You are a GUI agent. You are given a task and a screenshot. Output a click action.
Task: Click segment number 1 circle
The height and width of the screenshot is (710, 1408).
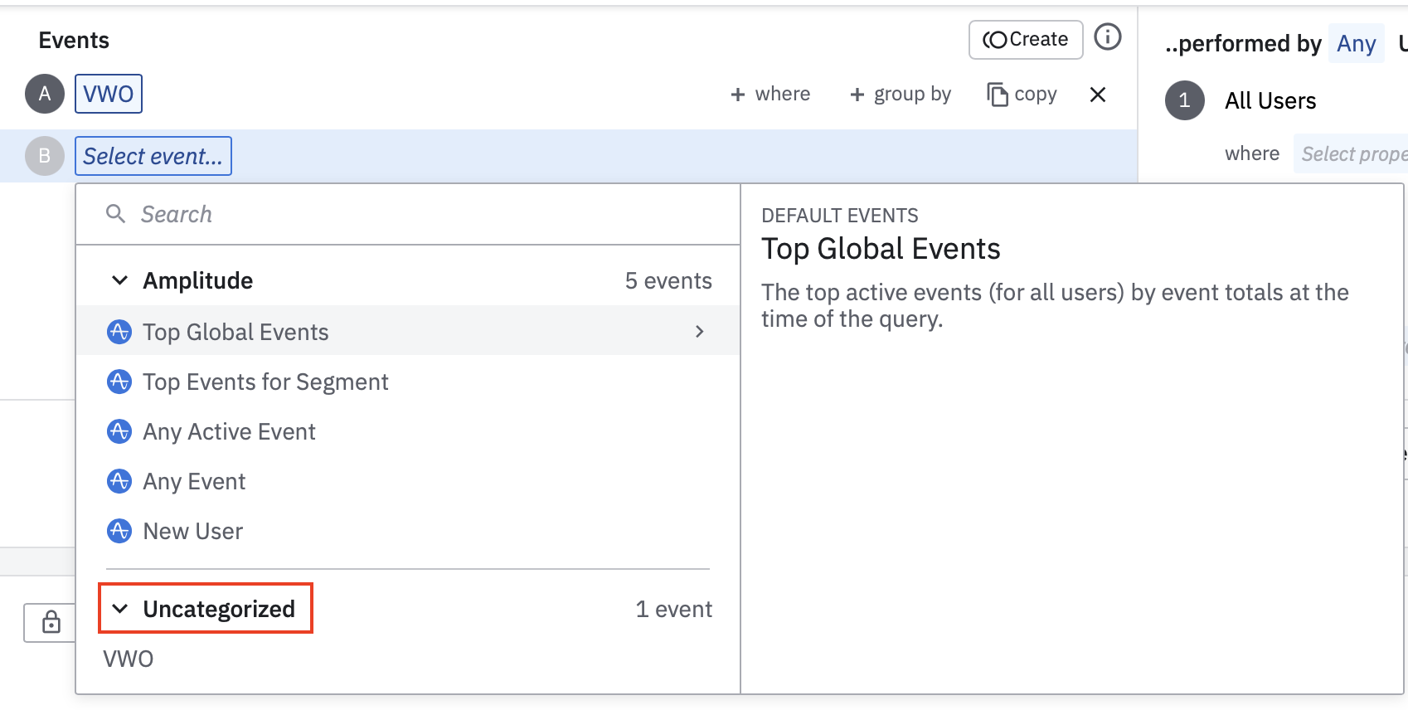click(1185, 100)
